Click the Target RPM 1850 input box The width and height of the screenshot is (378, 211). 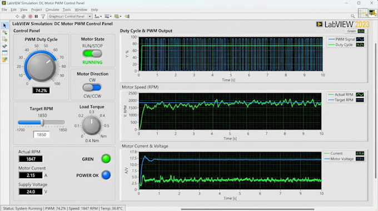coord(41,134)
